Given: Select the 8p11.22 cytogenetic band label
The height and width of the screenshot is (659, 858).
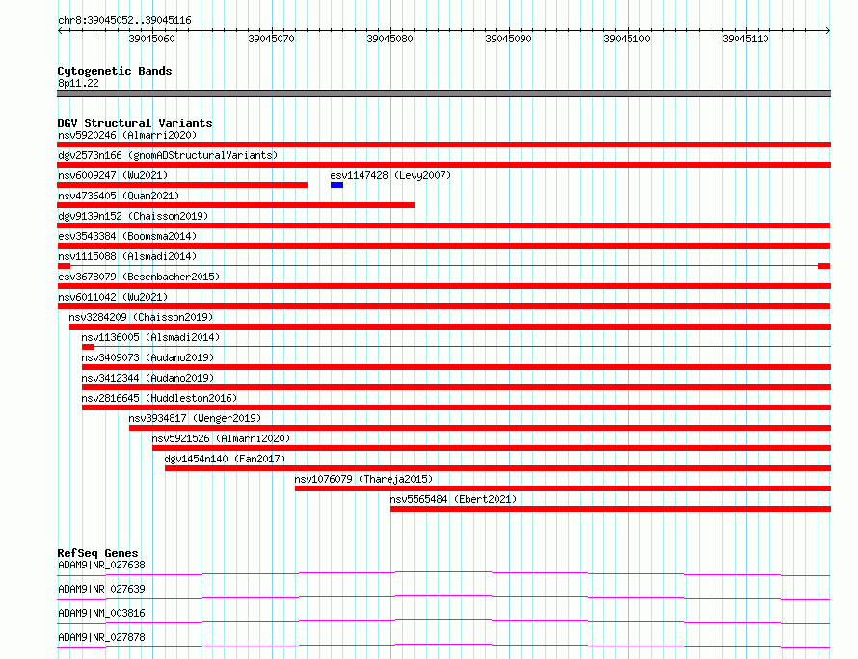Looking at the screenshot, I should click(x=78, y=83).
